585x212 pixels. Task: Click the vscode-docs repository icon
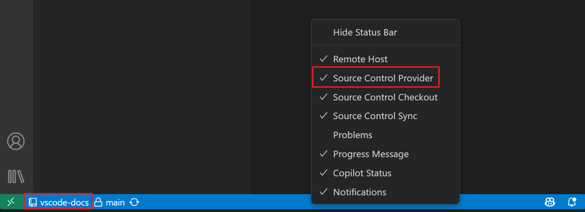[33, 202]
